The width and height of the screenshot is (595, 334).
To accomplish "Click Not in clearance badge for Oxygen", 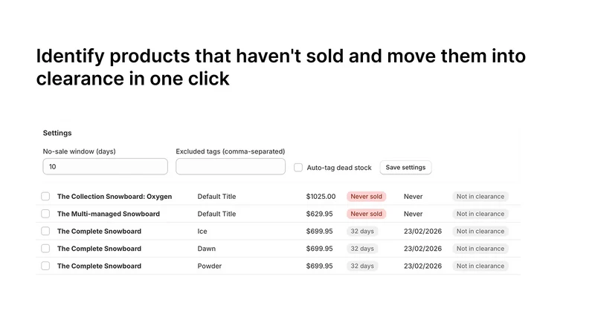I will [x=480, y=197].
